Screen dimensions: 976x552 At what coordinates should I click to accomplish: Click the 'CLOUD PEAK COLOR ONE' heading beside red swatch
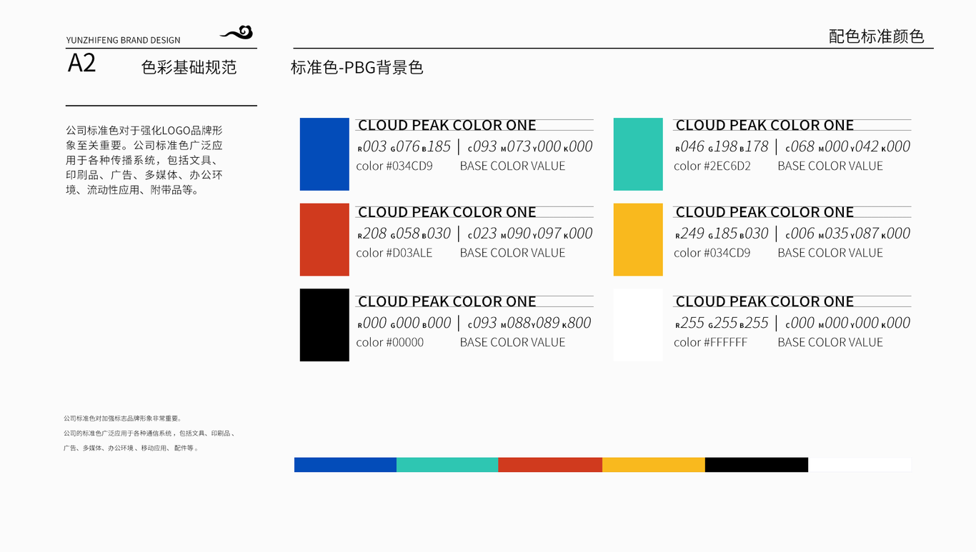(x=447, y=213)
